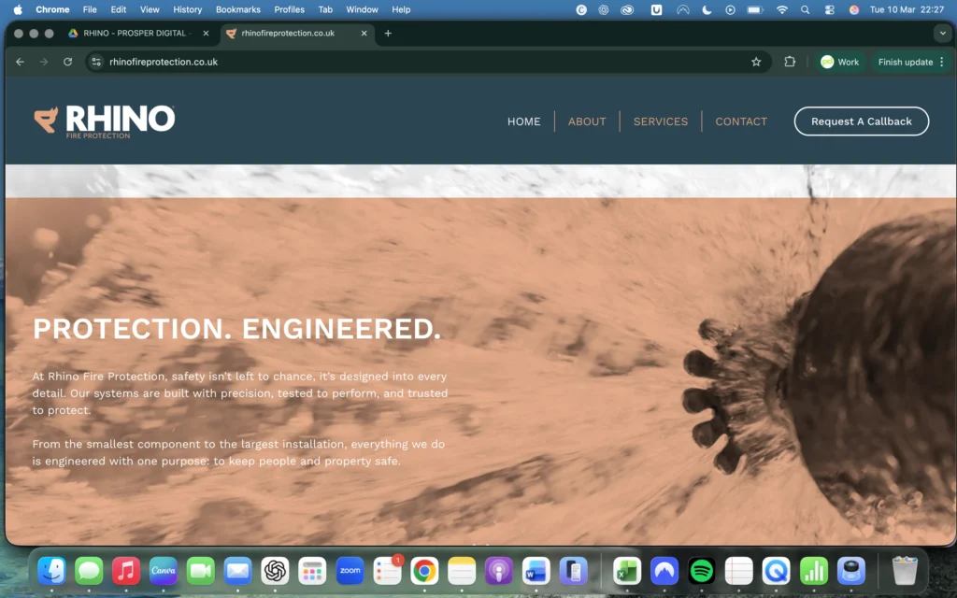The width and height of the screenshot is (957, 598).
Task: Expand the tab search dropdown arrow
Action: [941, 34]
